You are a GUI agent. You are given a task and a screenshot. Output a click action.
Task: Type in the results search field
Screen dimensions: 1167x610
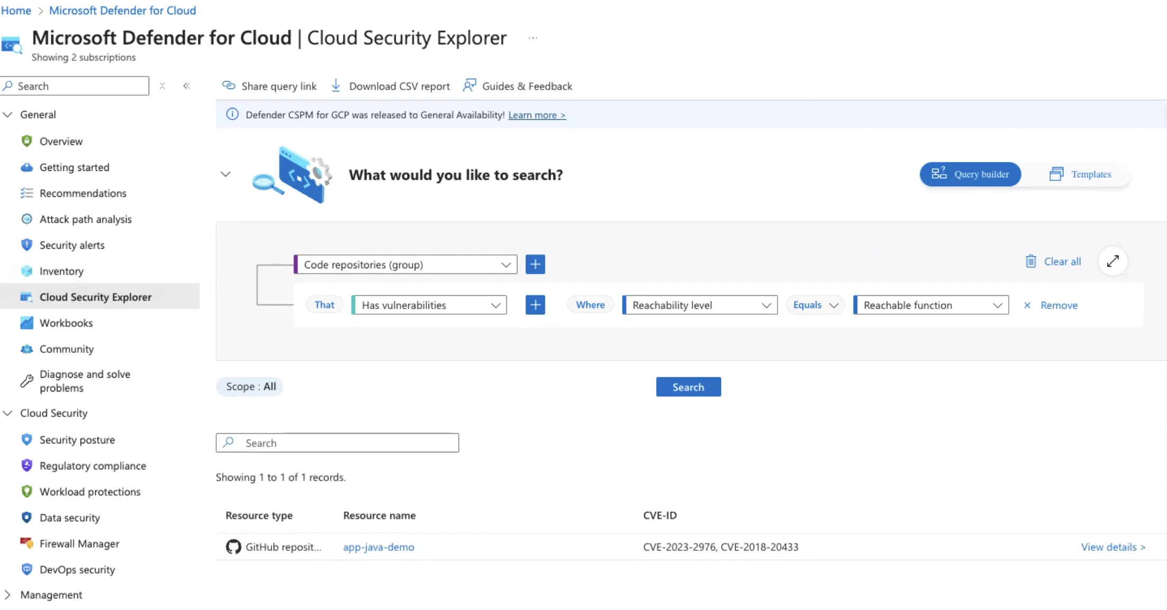(338, 443)
